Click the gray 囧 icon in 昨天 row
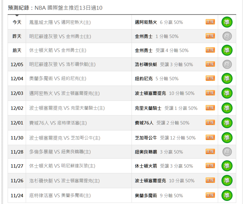The image size is (243, 204). pos(227,36)
